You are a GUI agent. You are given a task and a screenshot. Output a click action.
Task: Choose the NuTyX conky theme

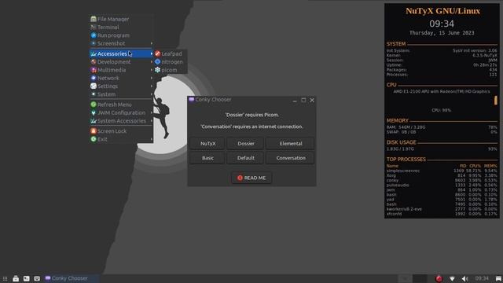[207, 143]
